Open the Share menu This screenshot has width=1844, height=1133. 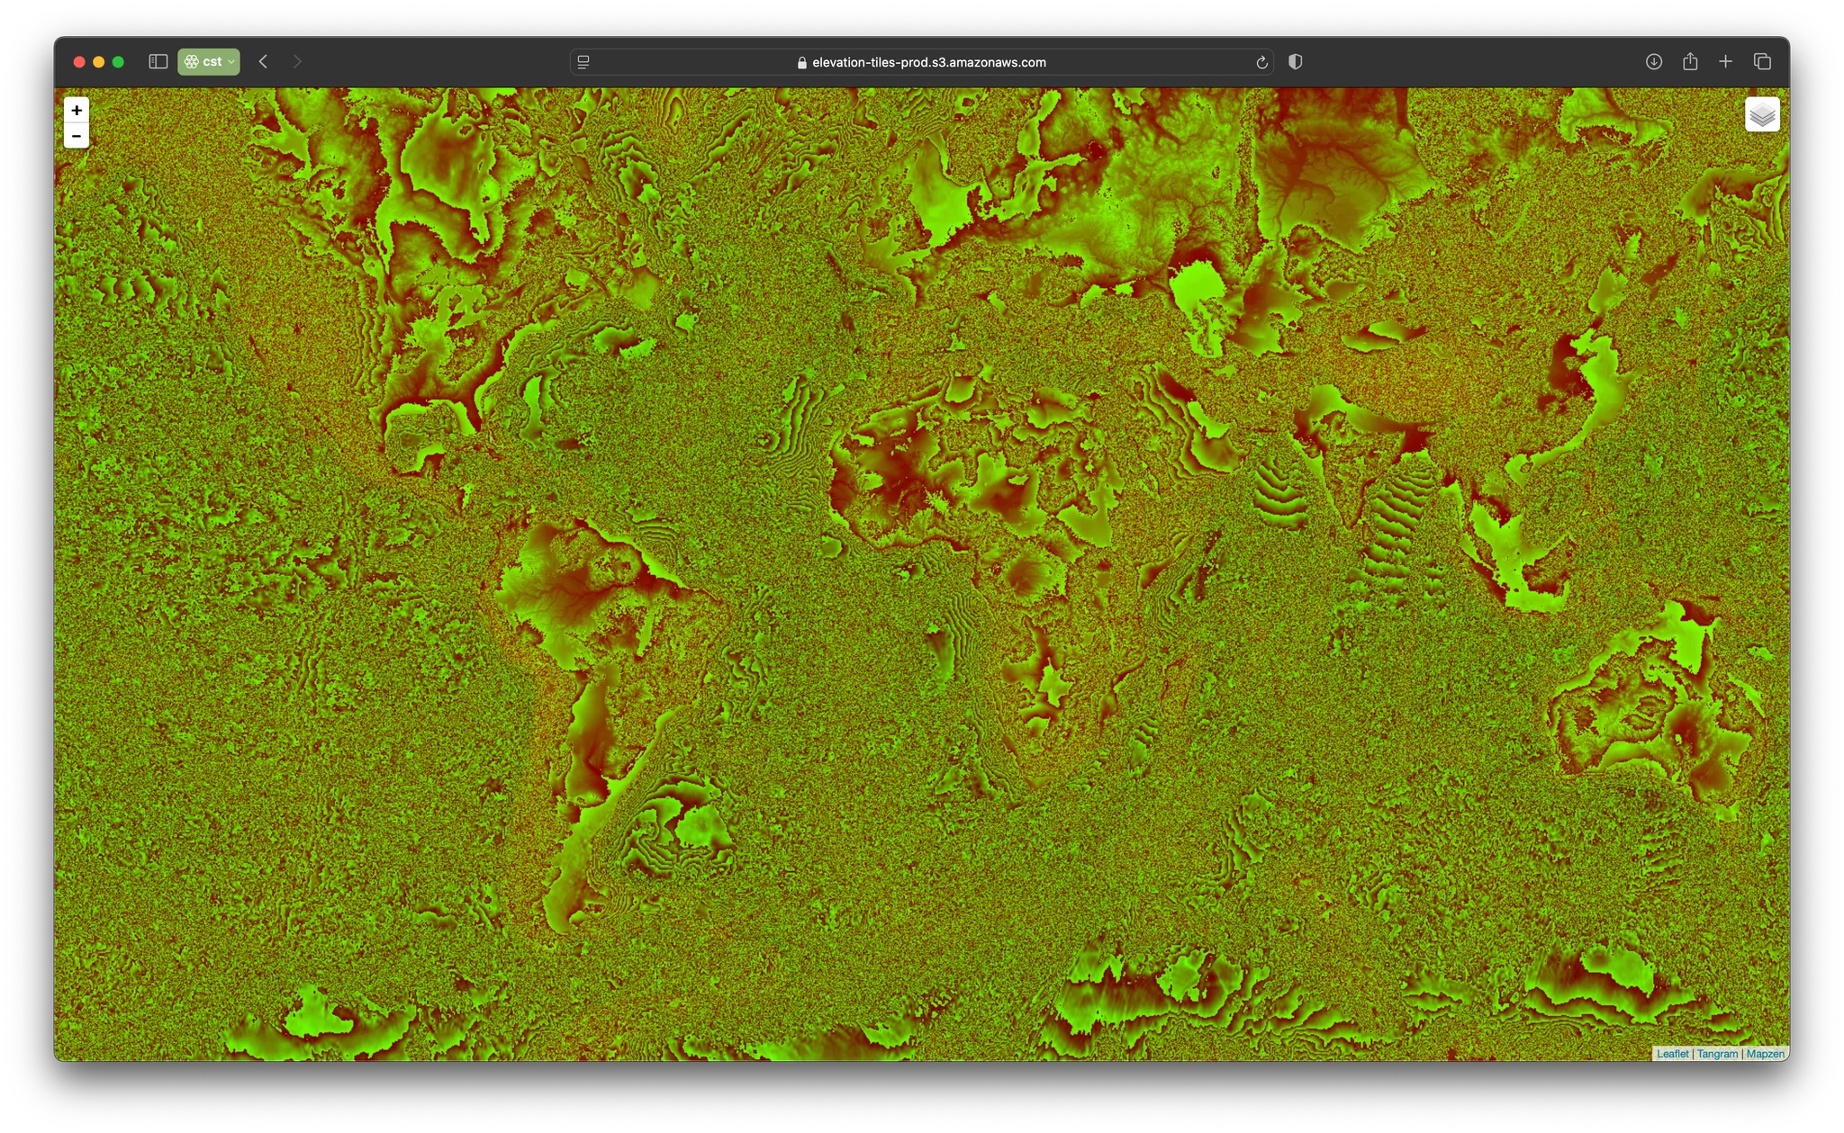[x=1690, y=62]
